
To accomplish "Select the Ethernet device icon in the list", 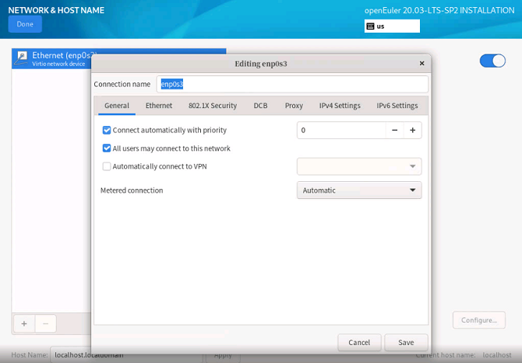I will click(22, 58).
